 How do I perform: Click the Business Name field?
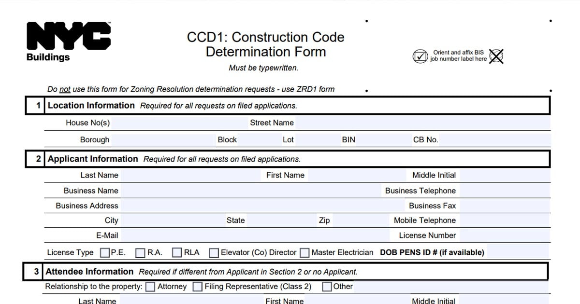(x=250, y=191)
